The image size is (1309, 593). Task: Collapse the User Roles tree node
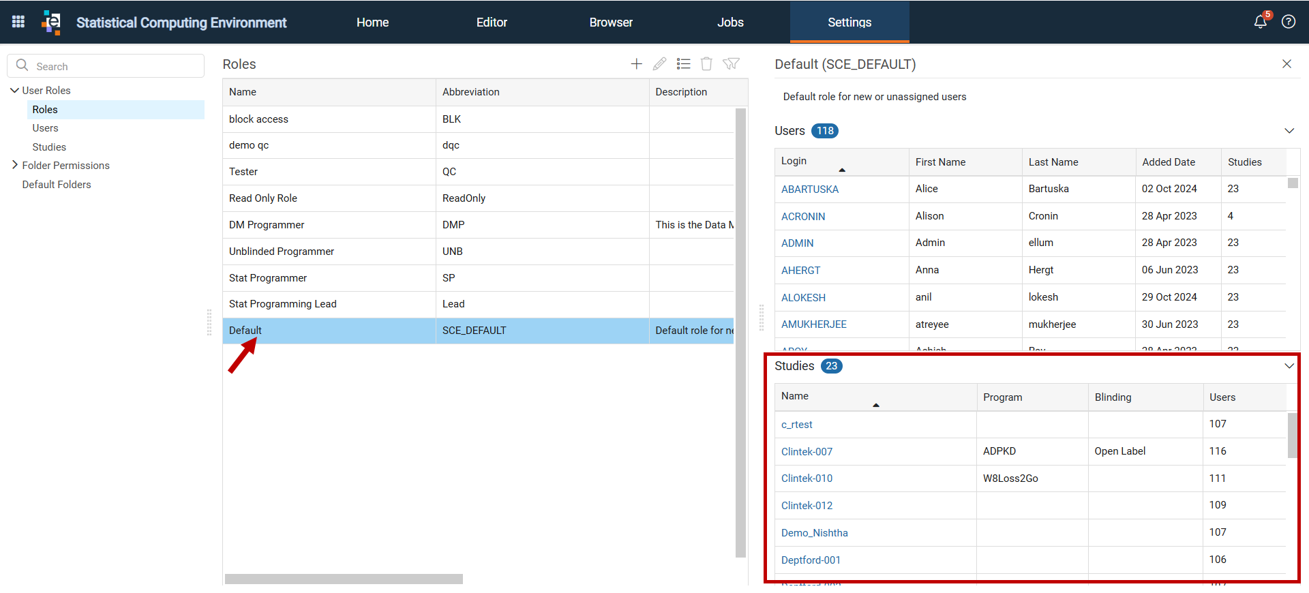coord(14,90)
